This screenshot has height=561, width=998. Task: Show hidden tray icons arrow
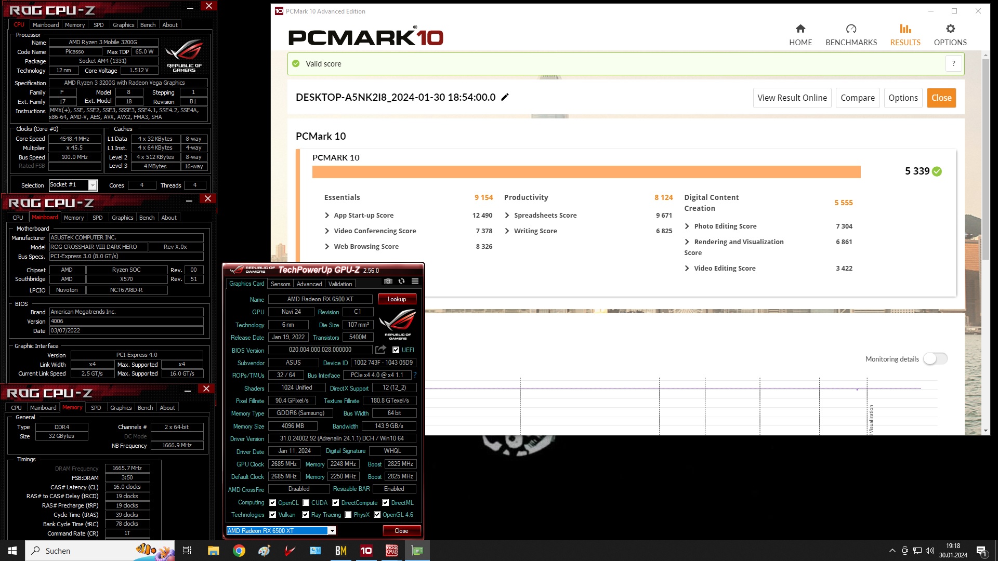(x=892, y=551)
